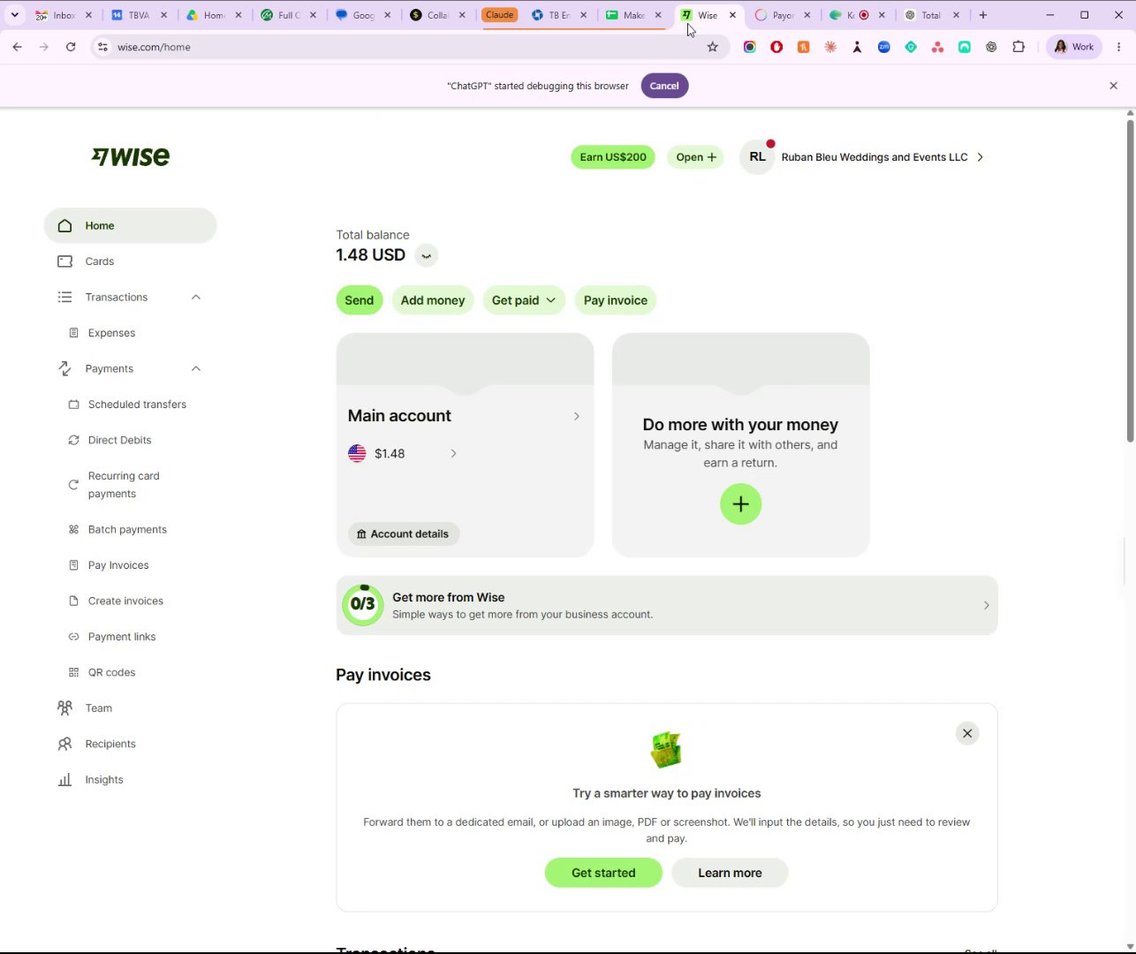Open Main account details chevron
1136x954 pixels.
576,416
